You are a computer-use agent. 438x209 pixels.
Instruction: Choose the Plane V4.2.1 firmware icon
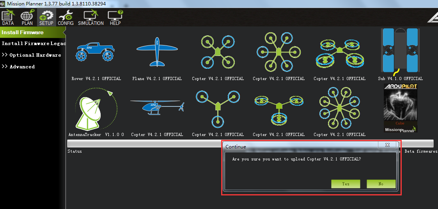tap(157, 52)
